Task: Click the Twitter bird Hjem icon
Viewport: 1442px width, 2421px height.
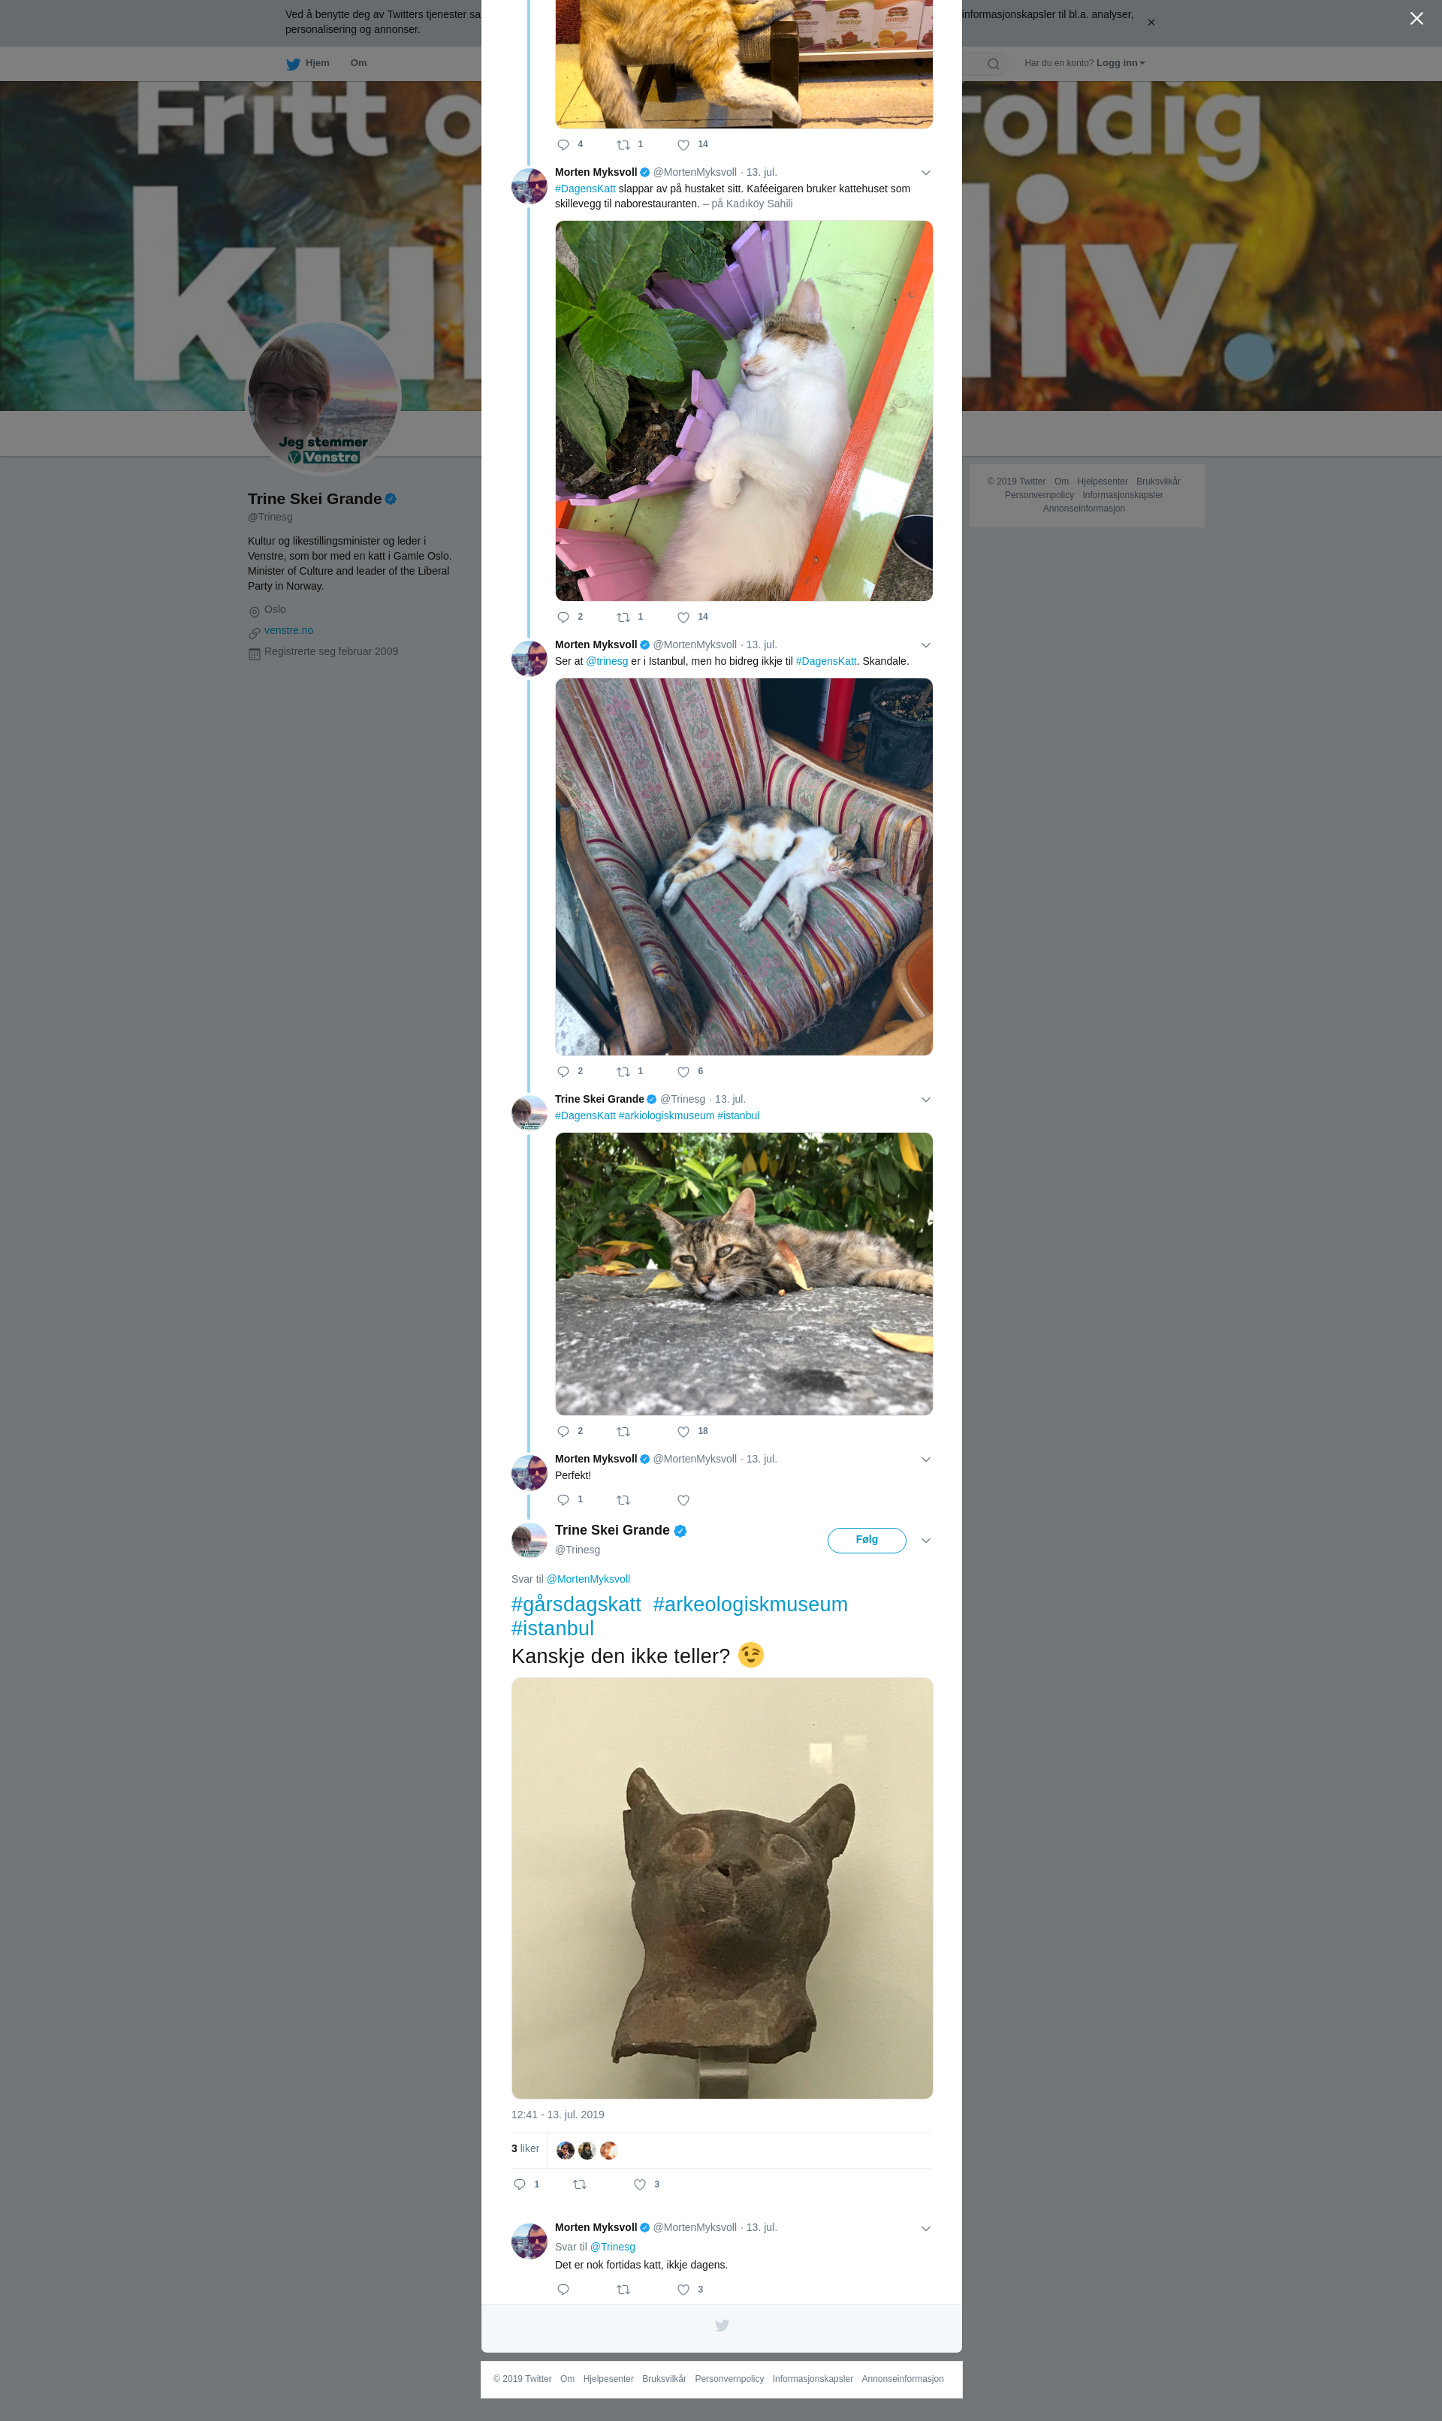Action: click(292, 64)
